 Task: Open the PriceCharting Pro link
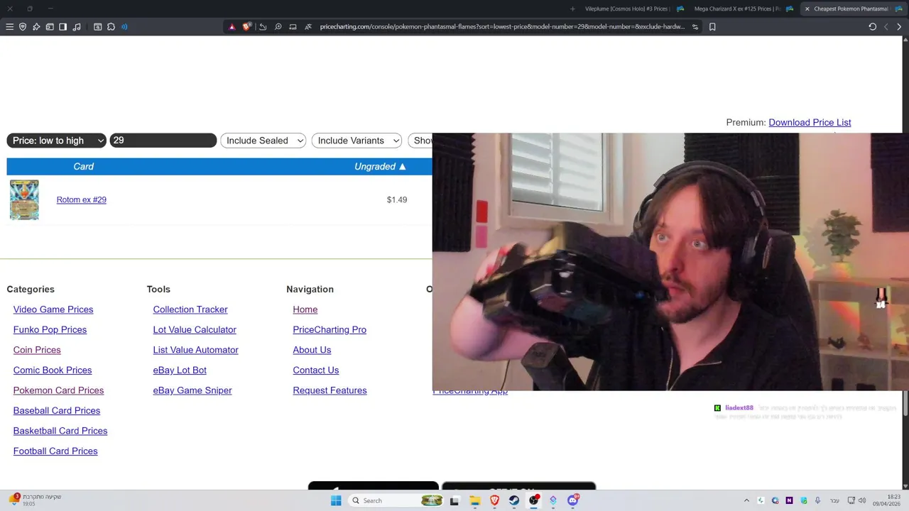tap(330, 330)
